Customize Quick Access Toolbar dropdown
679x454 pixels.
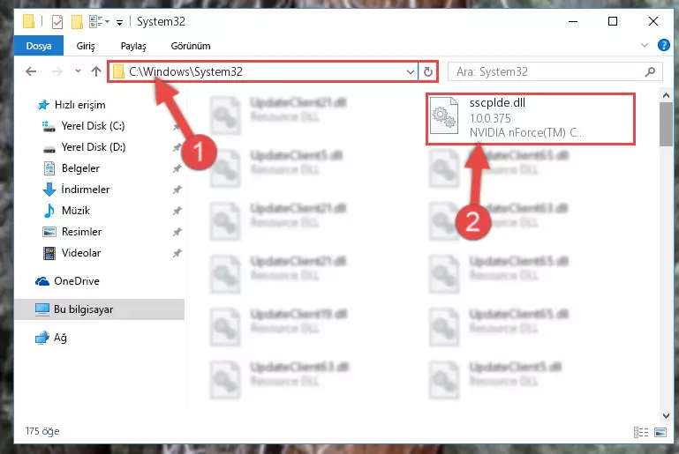(x=119, y=22)
